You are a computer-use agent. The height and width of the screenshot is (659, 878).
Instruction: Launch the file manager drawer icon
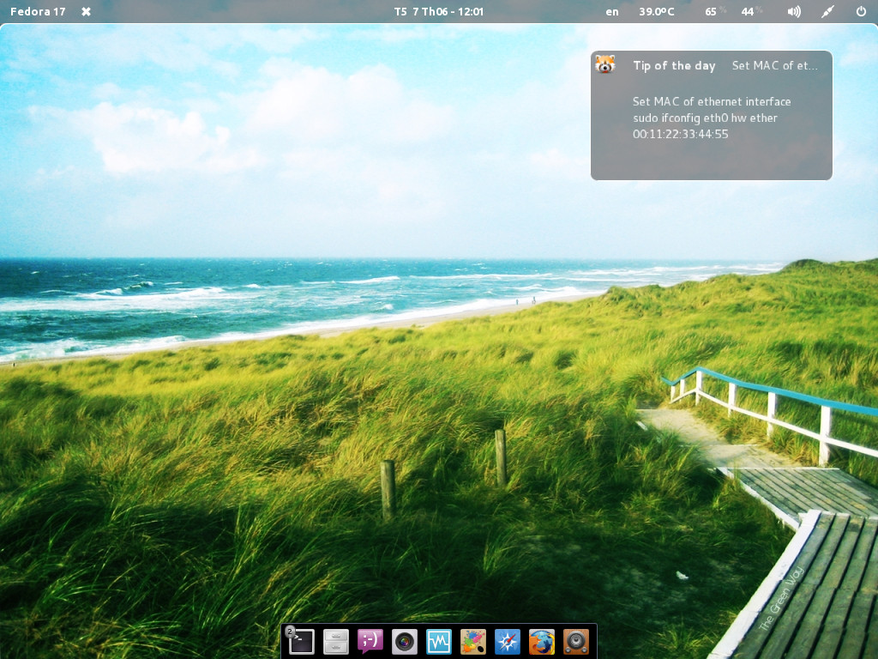(x=336, y=642)
